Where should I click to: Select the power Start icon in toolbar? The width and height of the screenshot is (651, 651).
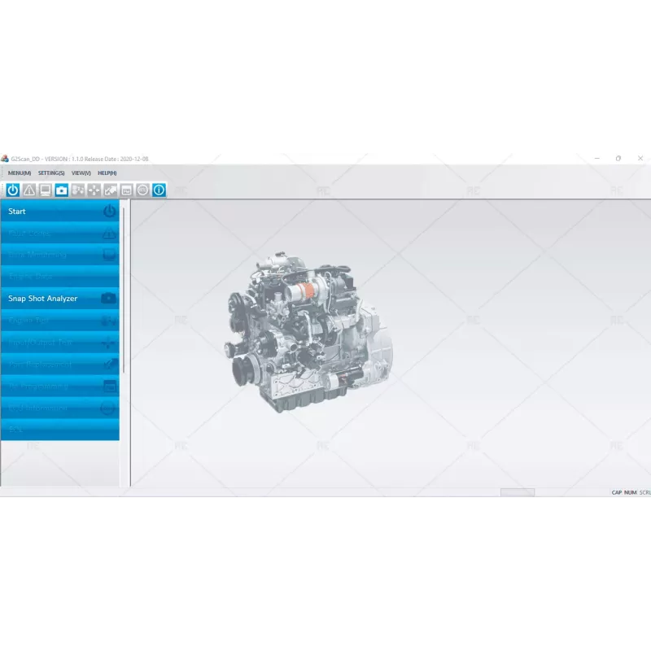click(13, 190)
